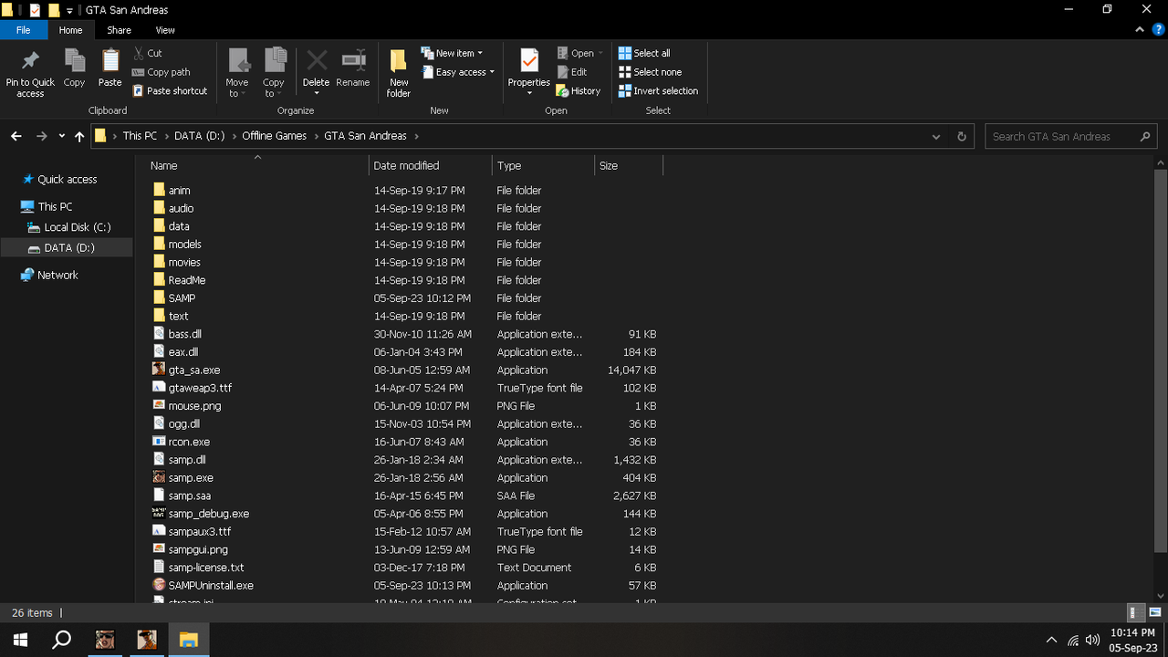Open the Move to menu

(x=237, y=73)
